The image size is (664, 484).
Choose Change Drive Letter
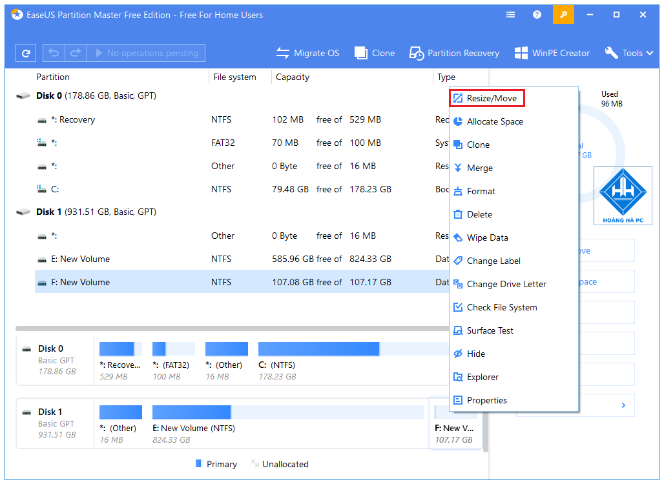(506, 284)
